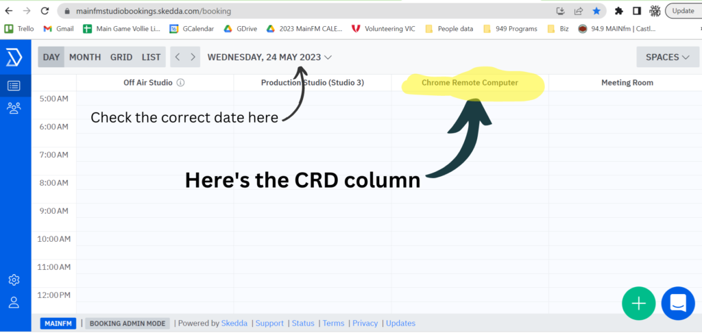Open the Support link in footer
This screenshot has height=333, width=702.
pos(269,323)
